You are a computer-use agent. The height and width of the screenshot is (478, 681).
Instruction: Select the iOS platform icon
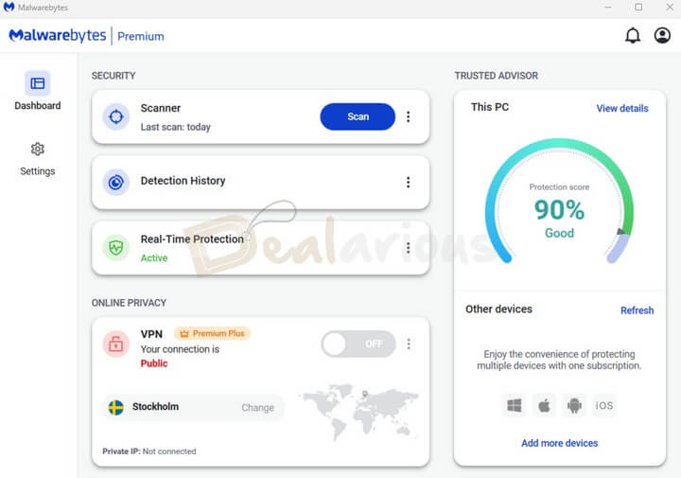point(604,405)
